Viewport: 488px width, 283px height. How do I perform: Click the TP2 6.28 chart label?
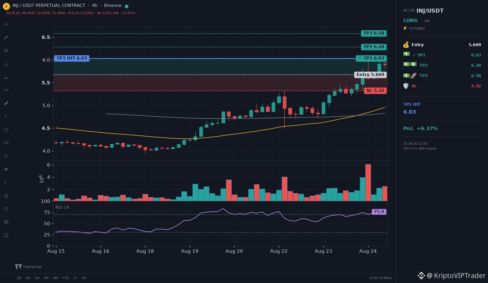(374, 47)
